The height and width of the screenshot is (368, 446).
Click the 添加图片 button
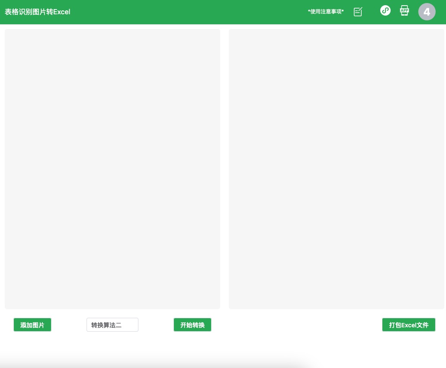pyautogui.click(x=32, y=325)
